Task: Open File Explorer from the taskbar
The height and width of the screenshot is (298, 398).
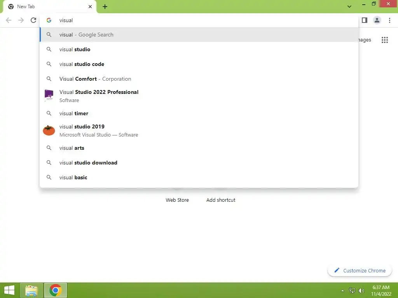Action: point(31,290)
